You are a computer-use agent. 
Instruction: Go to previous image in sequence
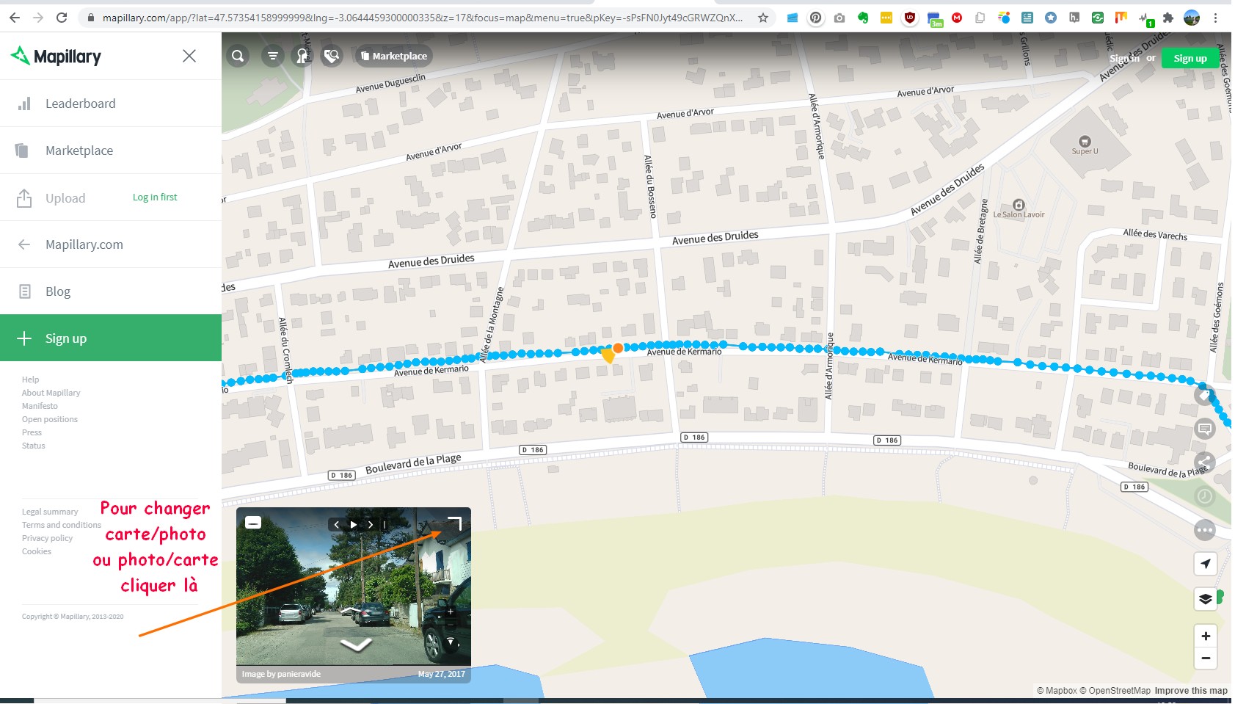pyautogui.click(x=337, y=524)
